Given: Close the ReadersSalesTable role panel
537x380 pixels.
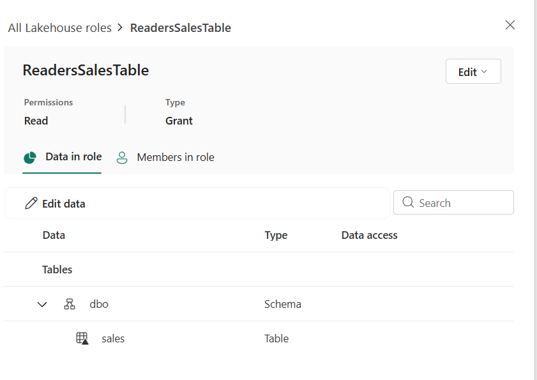Looking at the screenshot, I should point(510,25).
